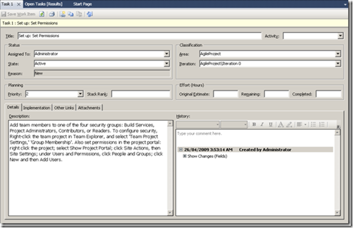
Task: Click inside the Description text box
Action: coord(88,168)
